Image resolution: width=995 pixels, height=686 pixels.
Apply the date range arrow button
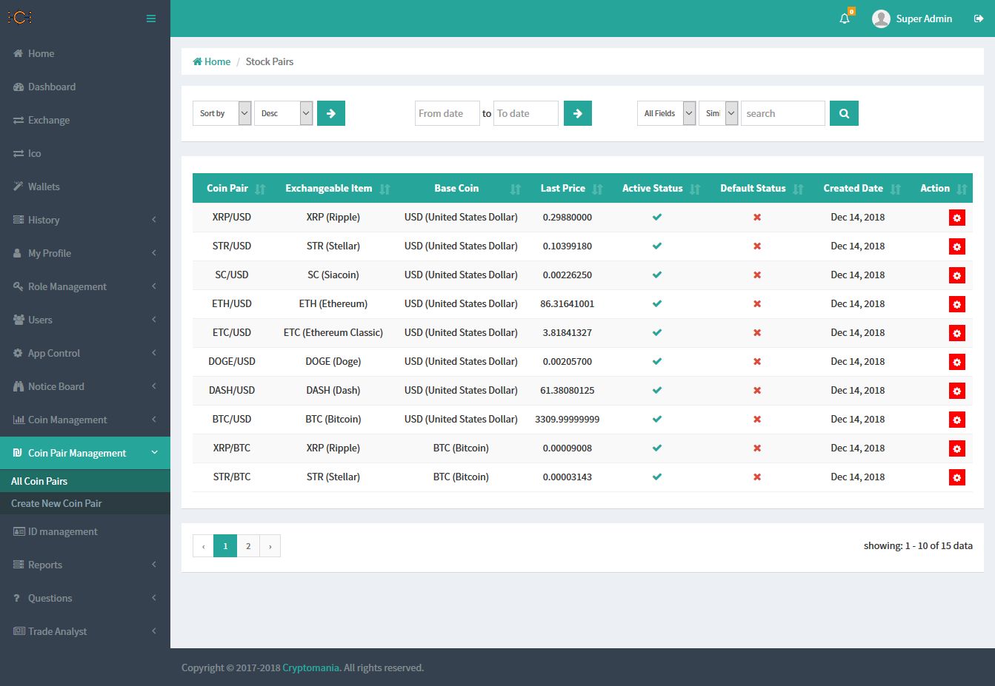[577, 113]
